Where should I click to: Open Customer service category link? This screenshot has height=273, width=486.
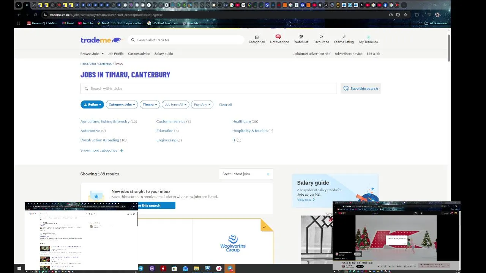pyautogui.click(x=174, y=121)
